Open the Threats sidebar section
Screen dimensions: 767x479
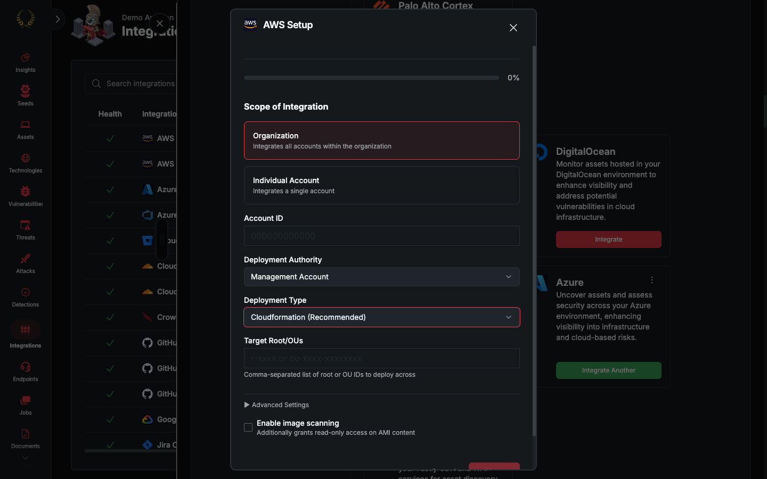[x=25, y=230]
